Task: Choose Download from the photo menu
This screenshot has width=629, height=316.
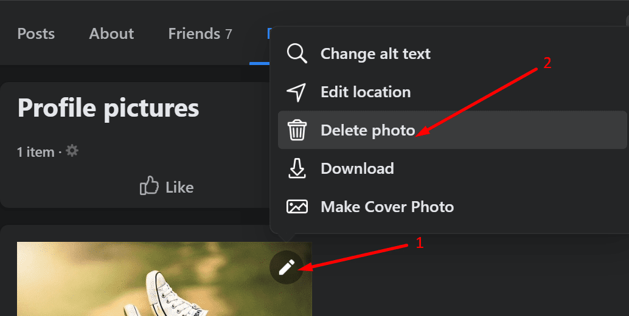Action: pos(452,168)
